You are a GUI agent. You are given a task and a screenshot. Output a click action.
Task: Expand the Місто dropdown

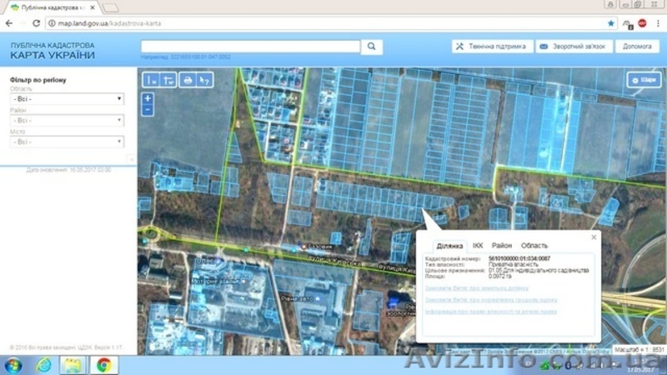67,142
